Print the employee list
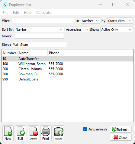The height and width of the screenshot is (144, 135). tap(46, 133)
